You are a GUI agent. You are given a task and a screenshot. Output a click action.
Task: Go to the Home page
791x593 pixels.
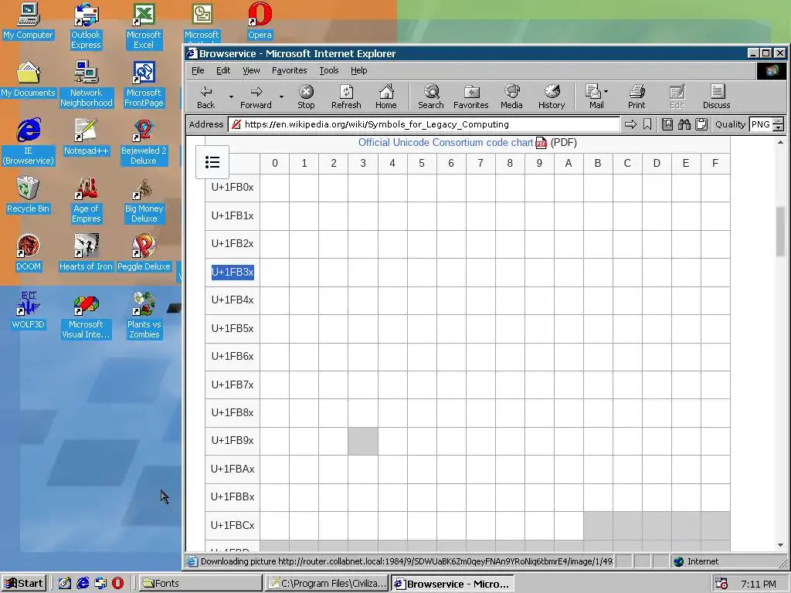coord(386,97)
